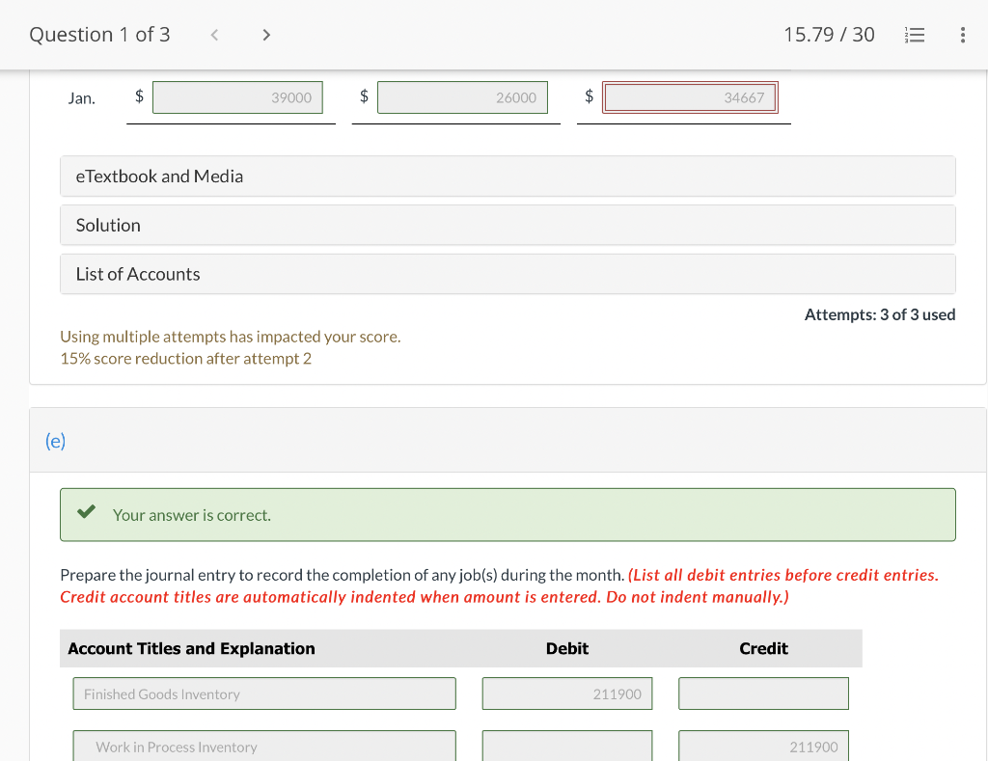
Task: Expand the Solution section
Action: [508, 226]
